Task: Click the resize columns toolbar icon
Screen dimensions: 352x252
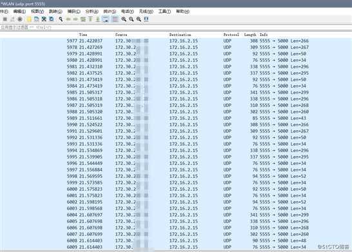Action: tap(146, 19)
